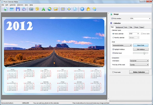153x105 pixels.
Task: Switch to the Photo tab
Action: point(136,27)
